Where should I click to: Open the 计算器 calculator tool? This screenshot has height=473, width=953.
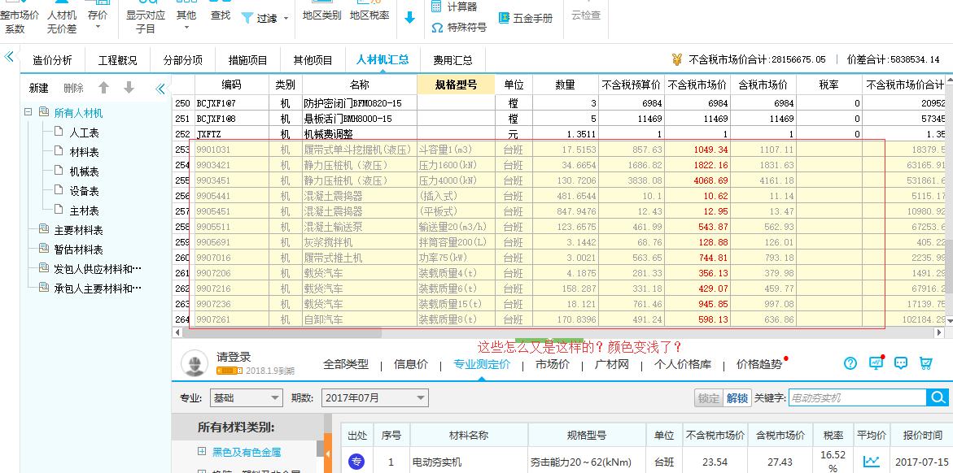pyautogui.click(x=453, y=7)
